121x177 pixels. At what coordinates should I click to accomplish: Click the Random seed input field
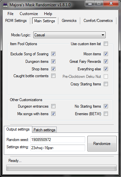tap(58, 140)
